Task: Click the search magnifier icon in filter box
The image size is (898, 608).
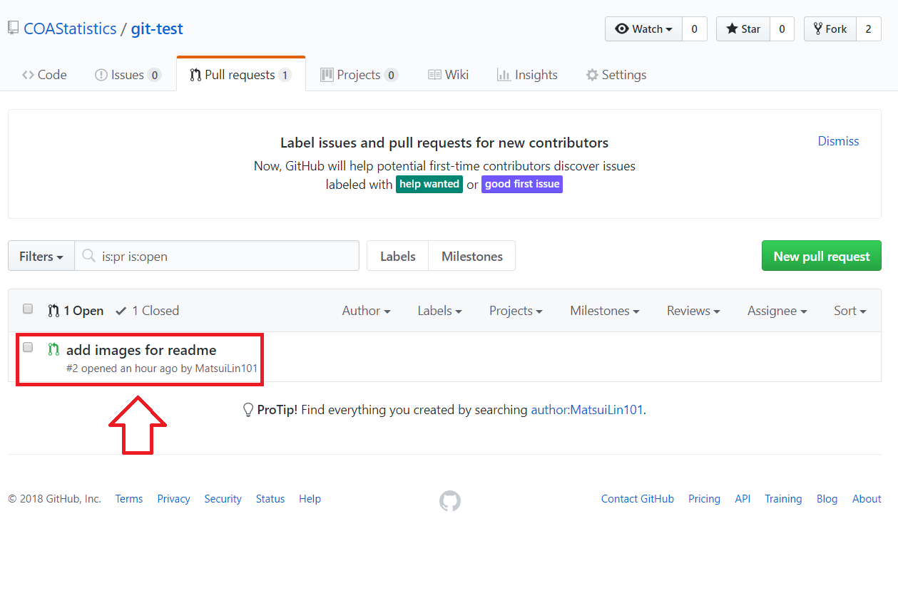Action: [x=88, y=256]
